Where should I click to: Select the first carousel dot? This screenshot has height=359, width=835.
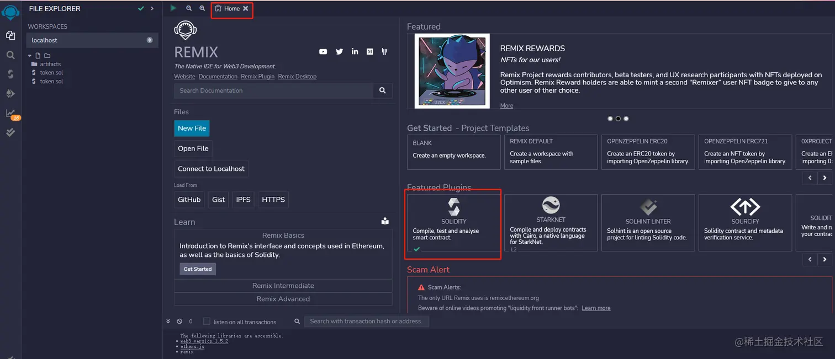pyautogui.click(x=610, y=119)
